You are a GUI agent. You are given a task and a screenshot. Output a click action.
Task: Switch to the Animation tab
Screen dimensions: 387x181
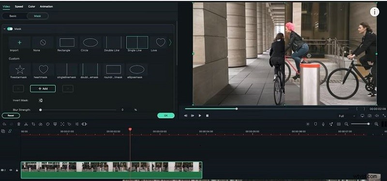click(x=46, y=6)
